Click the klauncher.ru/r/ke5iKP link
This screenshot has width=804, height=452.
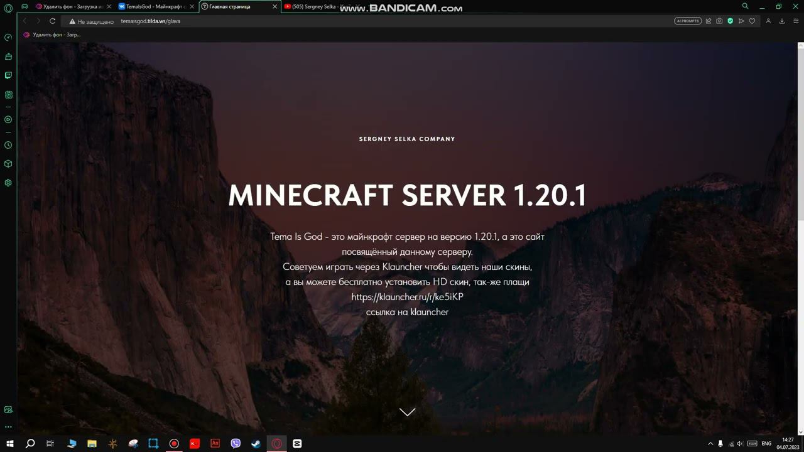pos(407,297)
